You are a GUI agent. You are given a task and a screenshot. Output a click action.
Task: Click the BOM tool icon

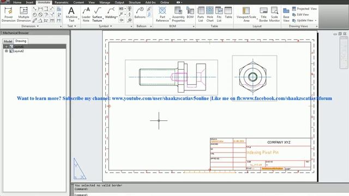190,13
